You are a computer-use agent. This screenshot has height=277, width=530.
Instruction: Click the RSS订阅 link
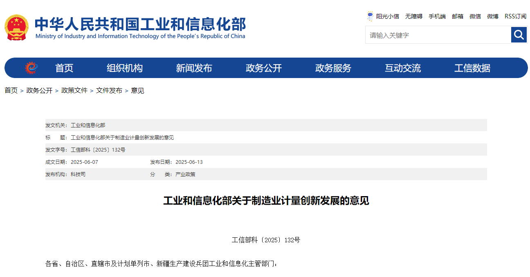(516, 16)
